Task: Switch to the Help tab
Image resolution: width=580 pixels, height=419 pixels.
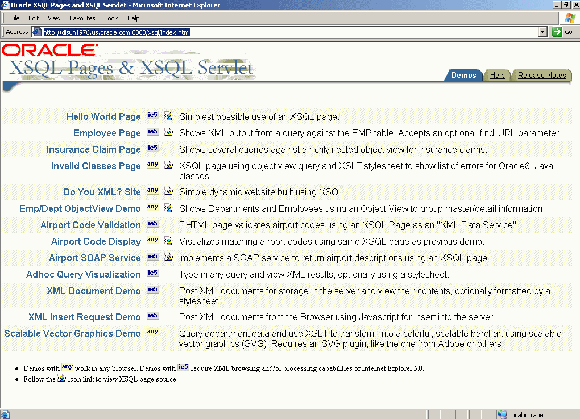Action: 498,75
